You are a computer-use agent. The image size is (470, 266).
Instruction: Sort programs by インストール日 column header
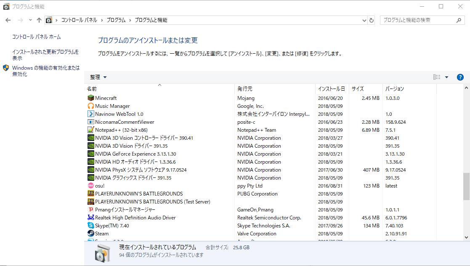click(x=331, y=89)
